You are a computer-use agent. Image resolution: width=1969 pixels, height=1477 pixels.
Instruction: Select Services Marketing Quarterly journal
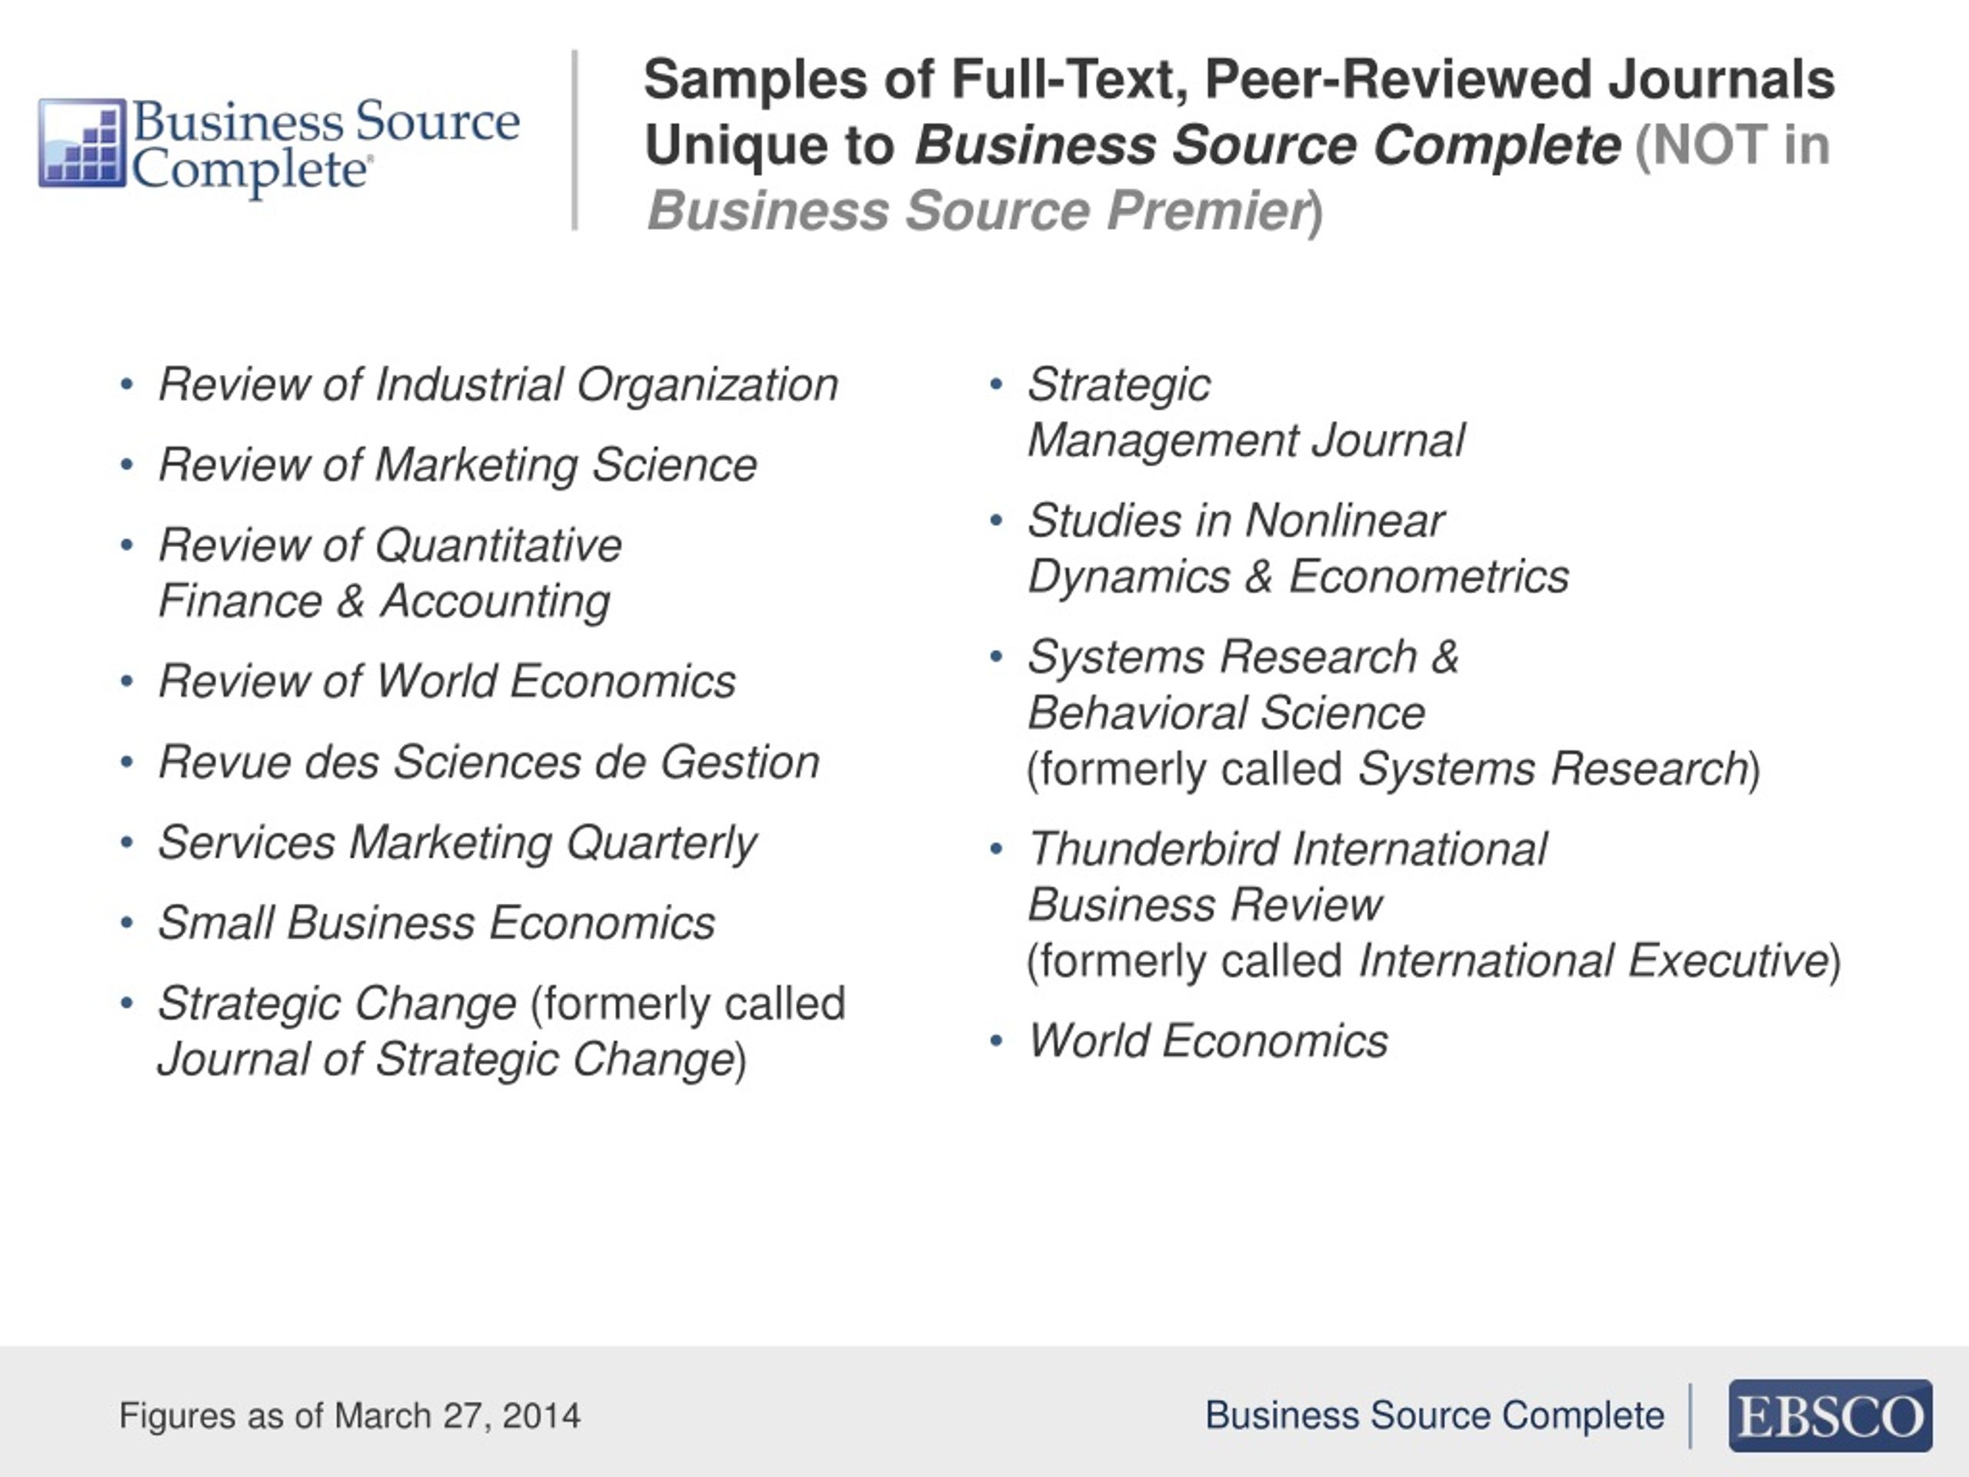[457, 843]
